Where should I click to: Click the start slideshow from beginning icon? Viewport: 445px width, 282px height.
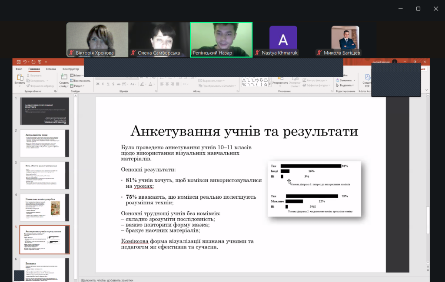[40, 62]
